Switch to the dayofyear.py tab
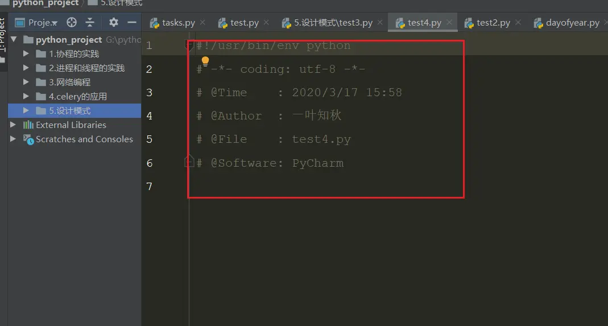The image size is (608, 326). click(x=572, y=23)
